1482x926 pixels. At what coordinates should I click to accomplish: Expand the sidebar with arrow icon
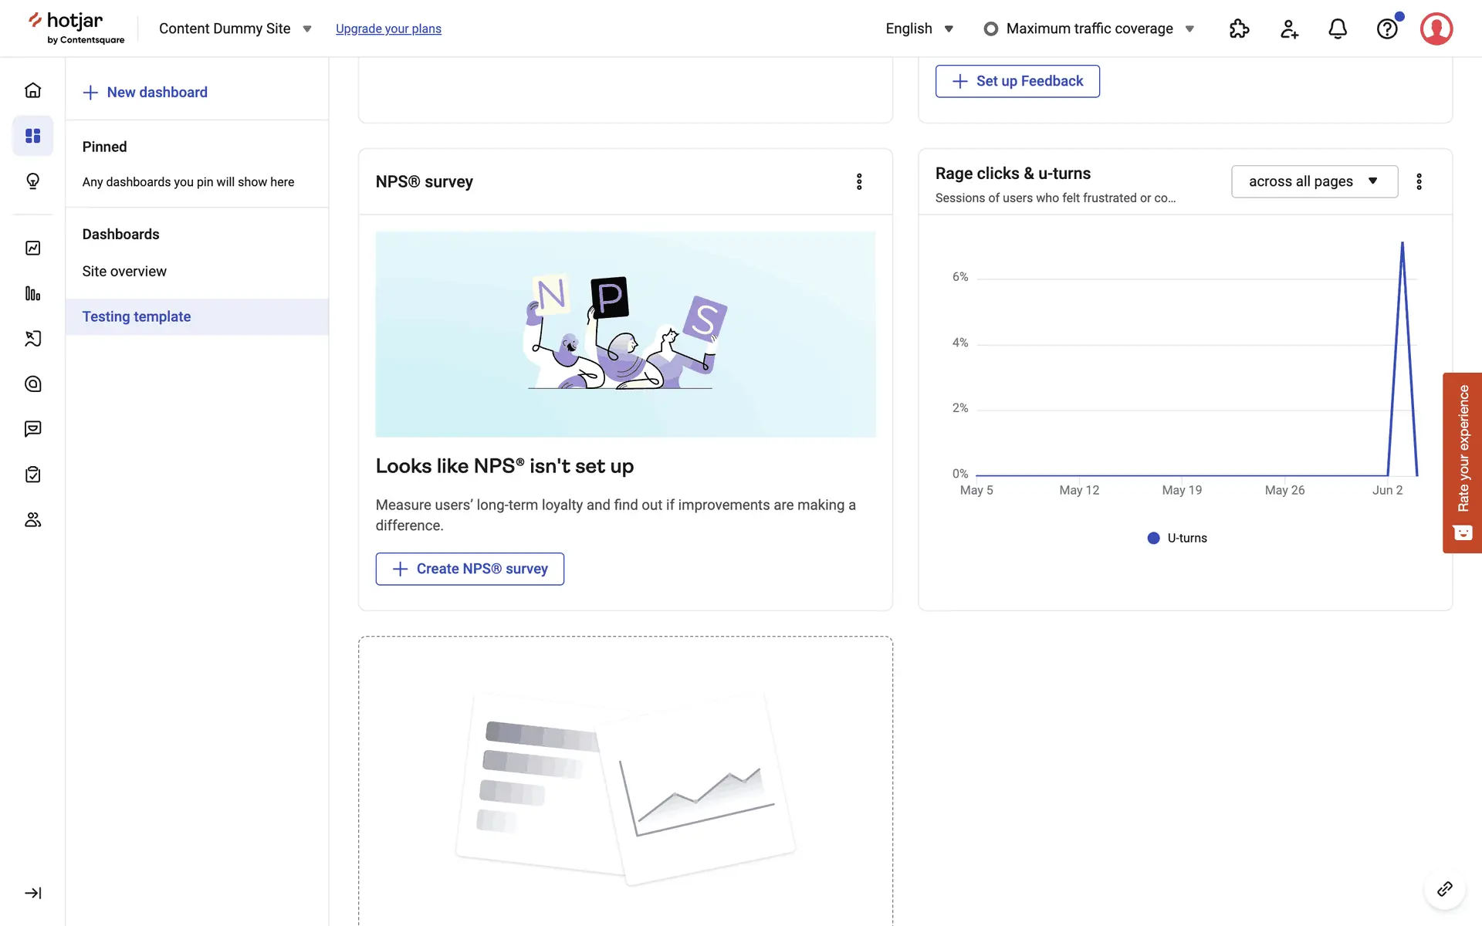point(32,893)
